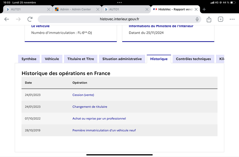This screenshot has width=239, height=157.
Task: Open the Situation administrative tab
Action: click(122, 59)
